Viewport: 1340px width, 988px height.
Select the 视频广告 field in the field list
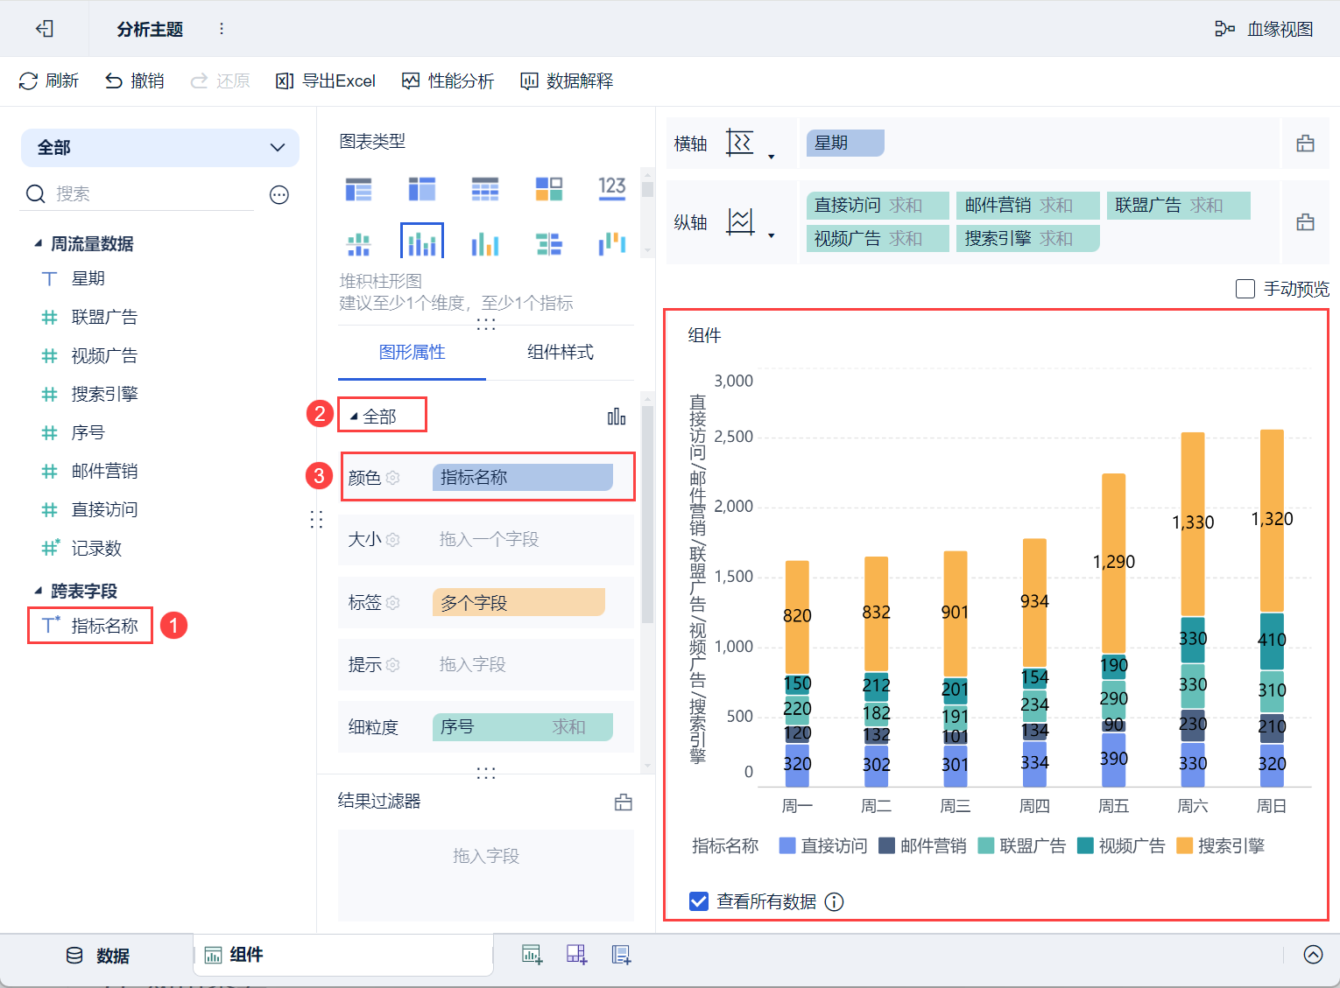(90, 355)
